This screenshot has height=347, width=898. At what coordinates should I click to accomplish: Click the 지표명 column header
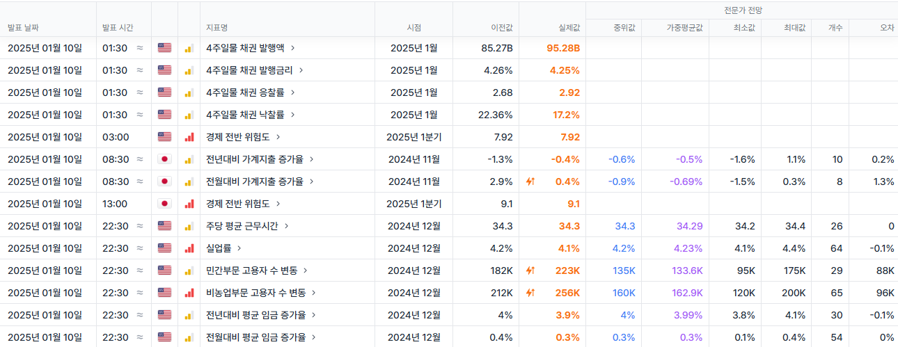click(217, 28)
